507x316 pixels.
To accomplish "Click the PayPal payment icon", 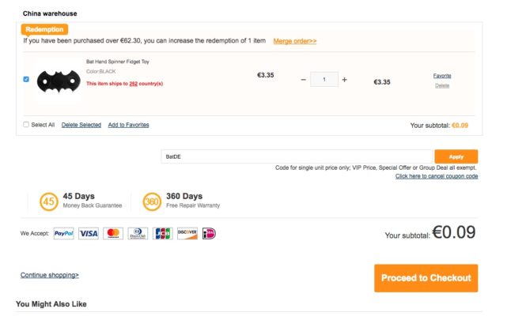I will point(64,233).
